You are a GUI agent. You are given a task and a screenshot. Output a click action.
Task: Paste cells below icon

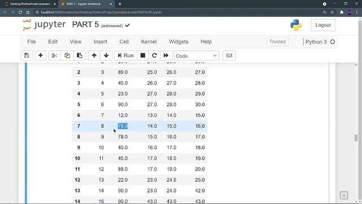click(x=80, y=56)
